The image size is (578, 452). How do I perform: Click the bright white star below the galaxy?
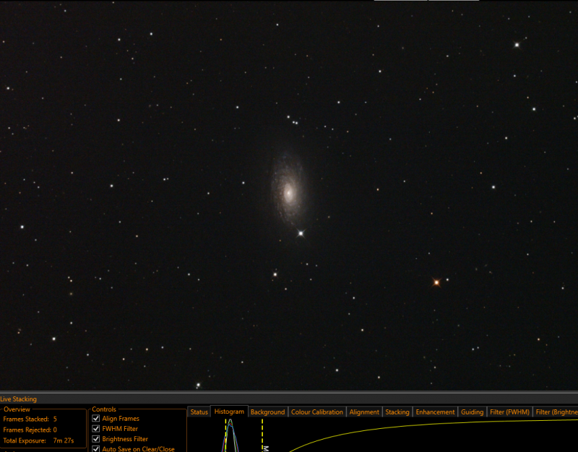point(301,233)
